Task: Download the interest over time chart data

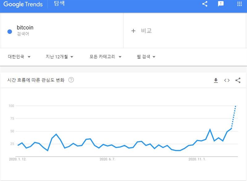Action: coord(216,80)
